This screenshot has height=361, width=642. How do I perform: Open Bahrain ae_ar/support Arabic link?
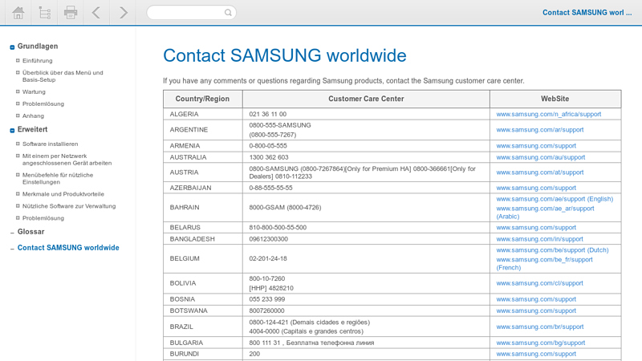coord(545,213)
